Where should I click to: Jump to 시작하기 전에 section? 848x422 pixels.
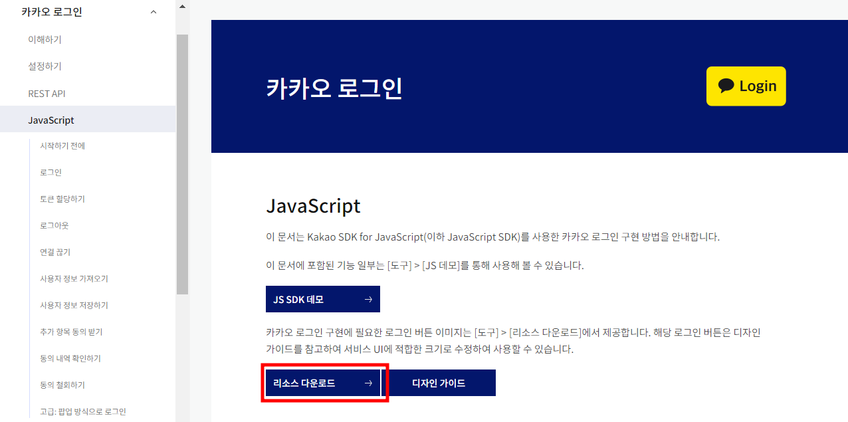coord(62,146)
